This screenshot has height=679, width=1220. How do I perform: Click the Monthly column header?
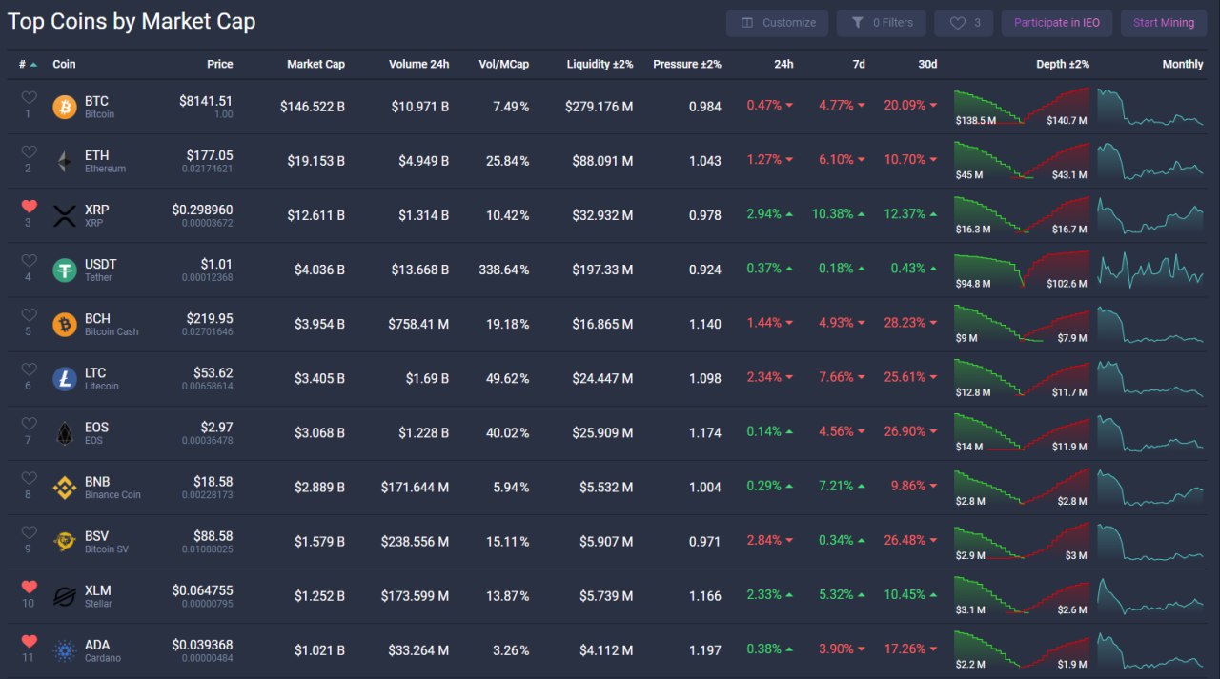pyautogui.click(x=1183, y=64)
